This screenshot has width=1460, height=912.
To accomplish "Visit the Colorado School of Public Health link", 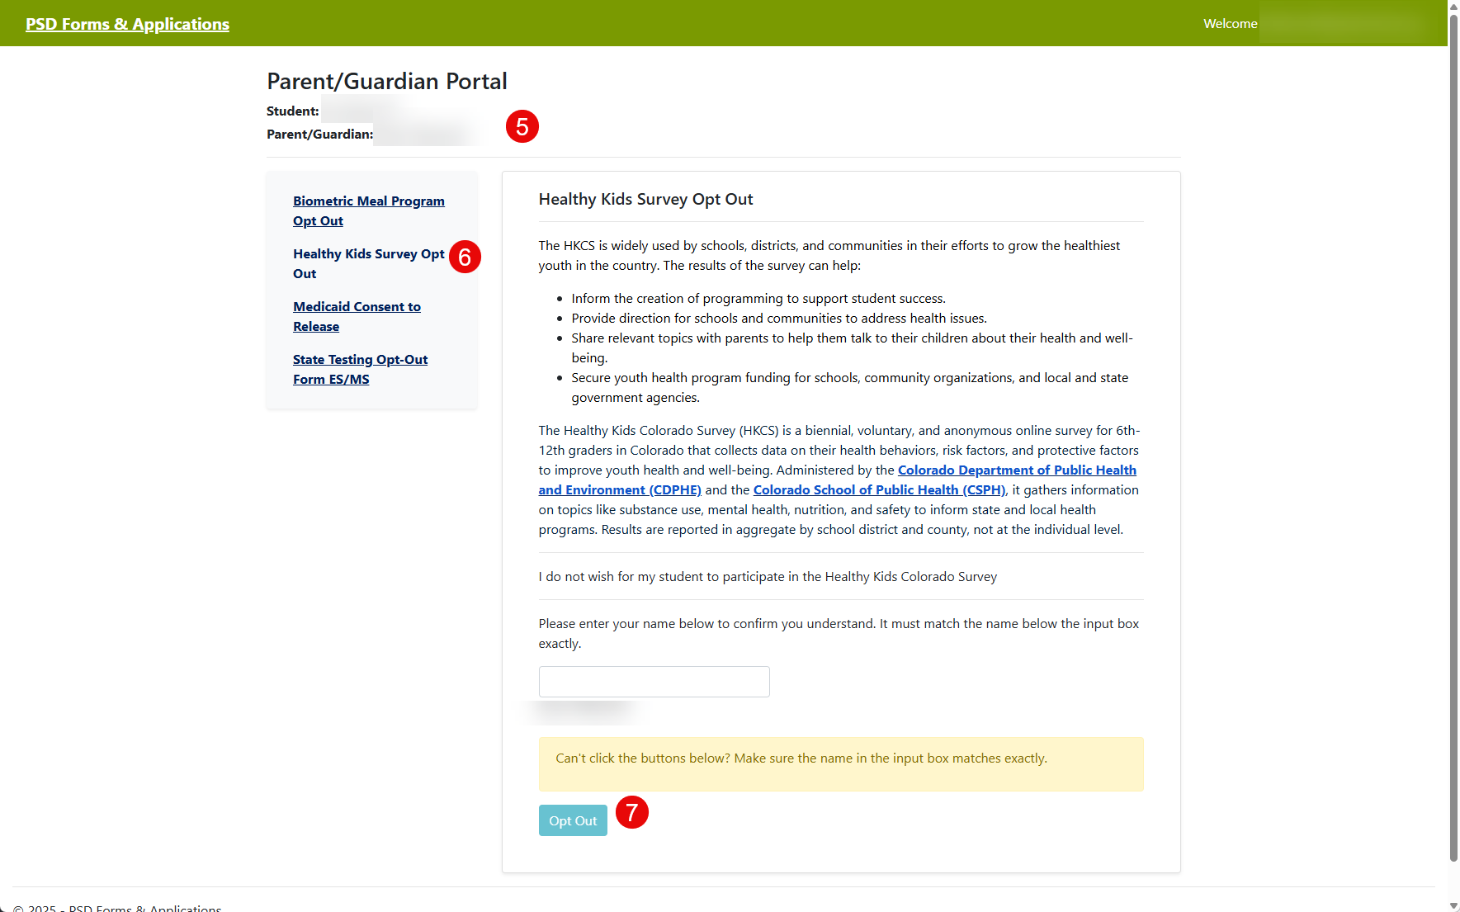I will click(879, 489).
